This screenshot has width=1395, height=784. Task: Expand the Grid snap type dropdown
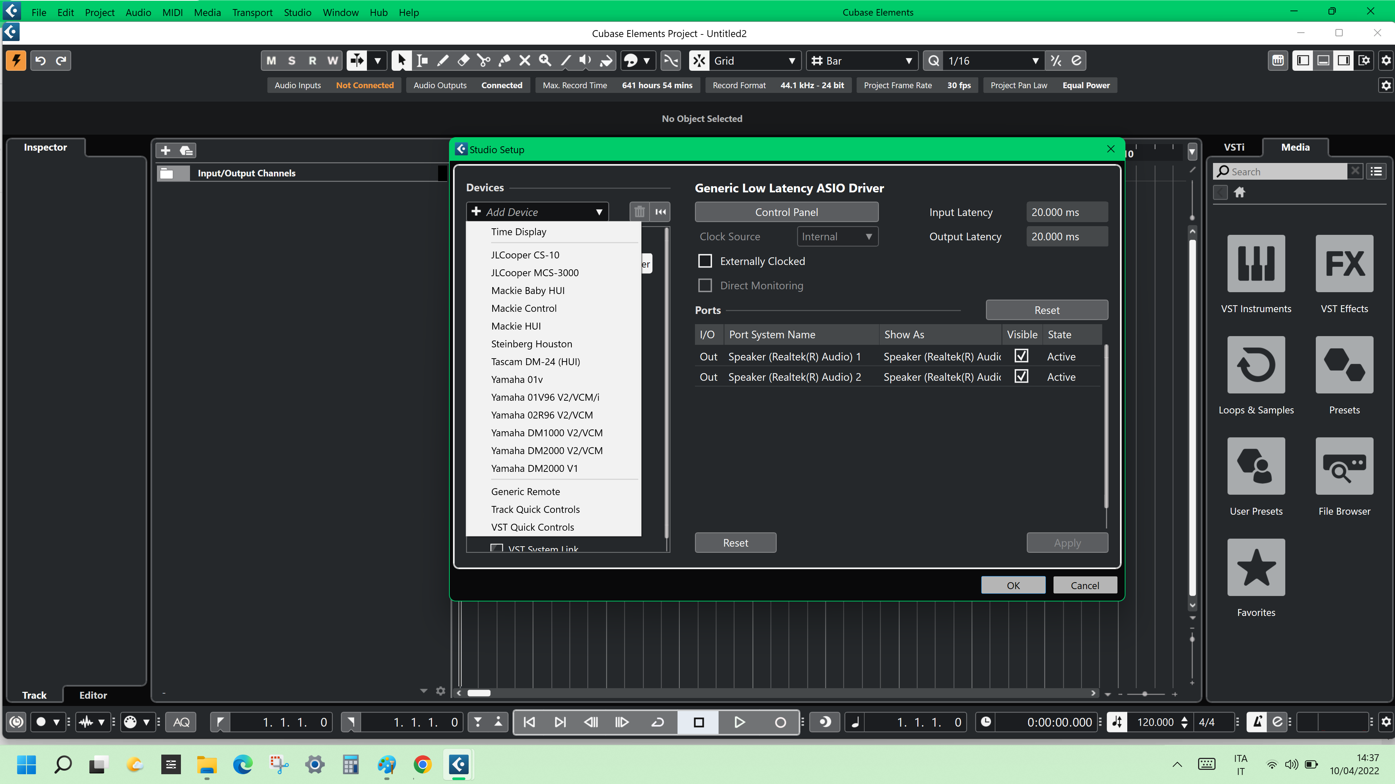(791, 61)
